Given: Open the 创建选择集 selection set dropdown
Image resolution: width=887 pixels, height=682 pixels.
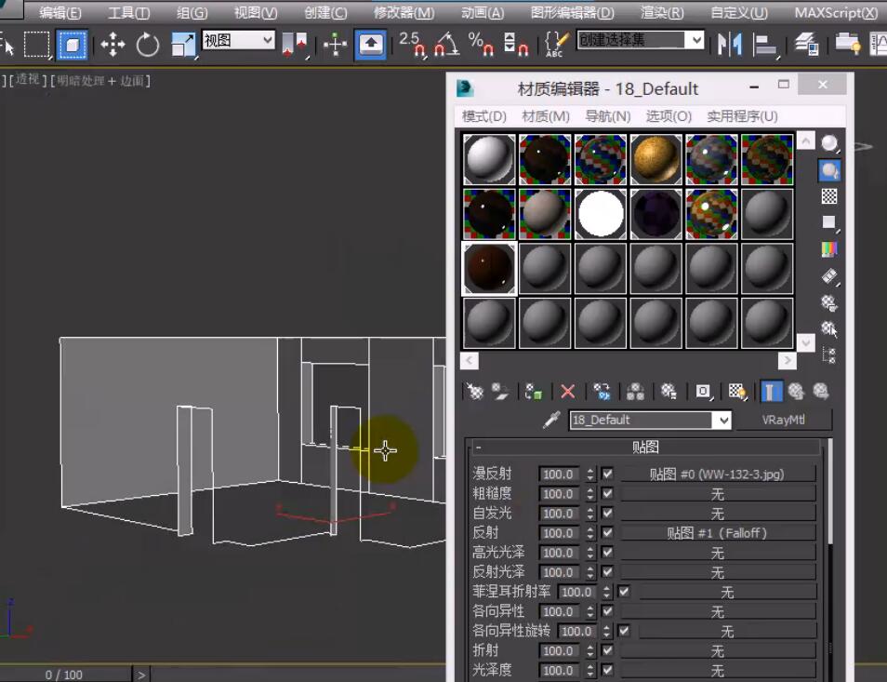Looking at the screenshot, I should 695,39.
